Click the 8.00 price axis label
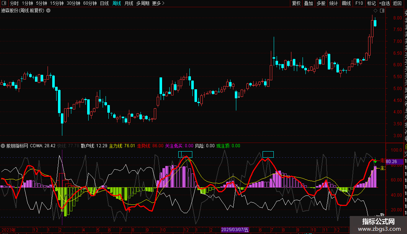 397,18
